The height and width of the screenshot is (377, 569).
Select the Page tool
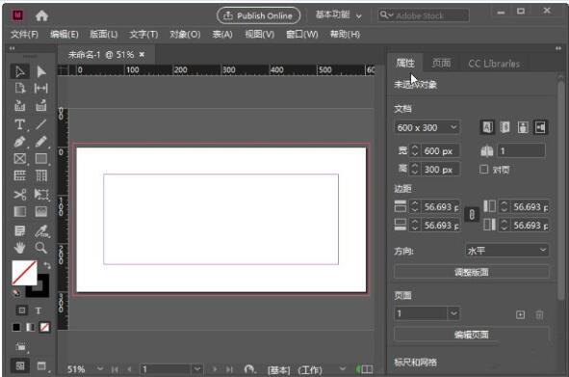pos(19,89)
